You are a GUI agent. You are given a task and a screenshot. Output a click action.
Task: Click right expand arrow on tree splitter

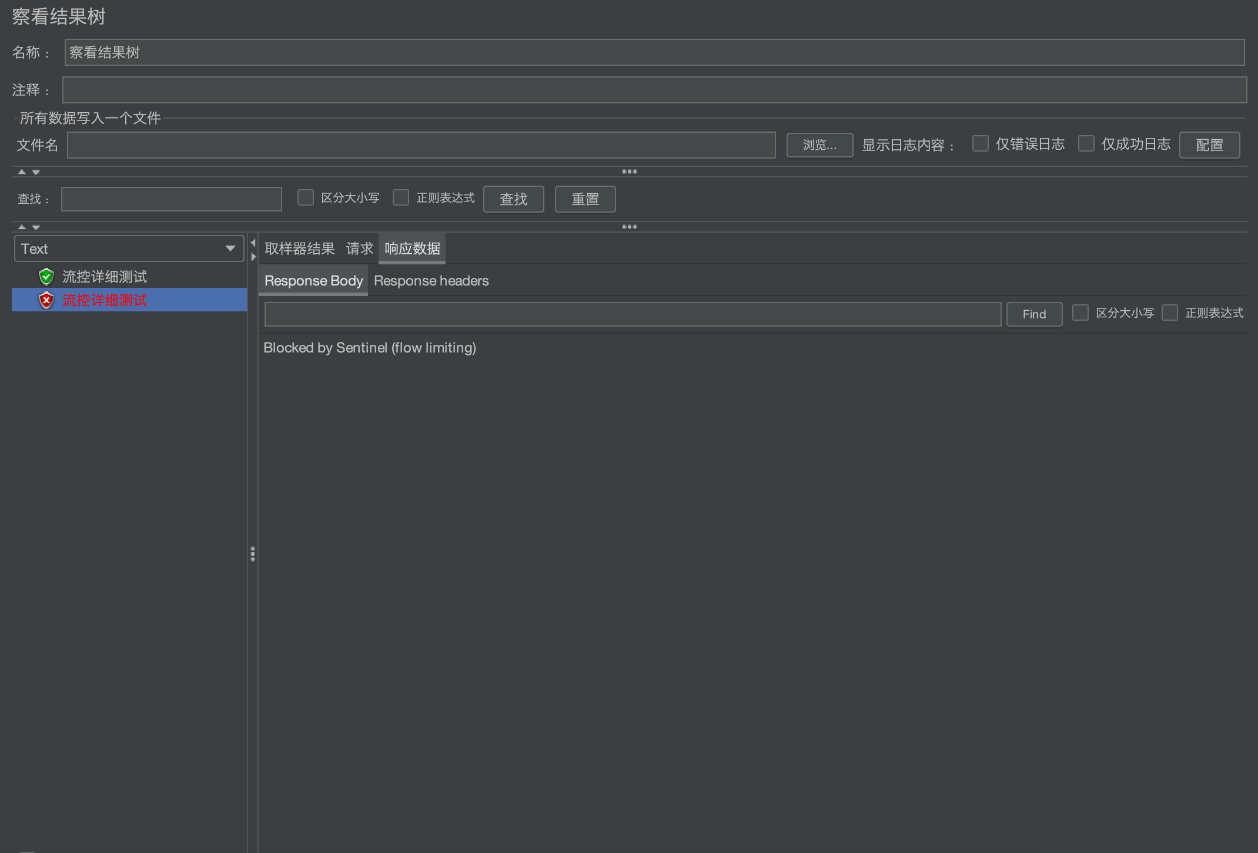[x=253, y=257]
